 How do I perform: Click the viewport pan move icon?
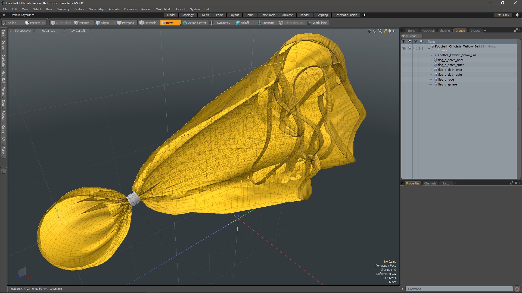369,31
